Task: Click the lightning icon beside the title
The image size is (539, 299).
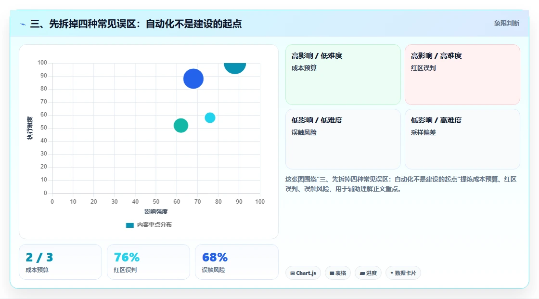Action: coord(23,24)
